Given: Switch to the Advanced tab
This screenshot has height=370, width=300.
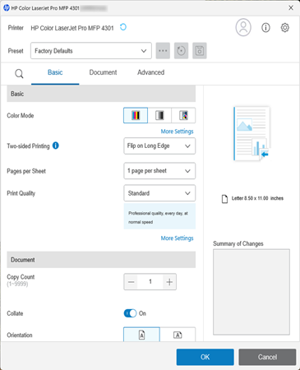Looking at the screenshot, I should 150,72.
